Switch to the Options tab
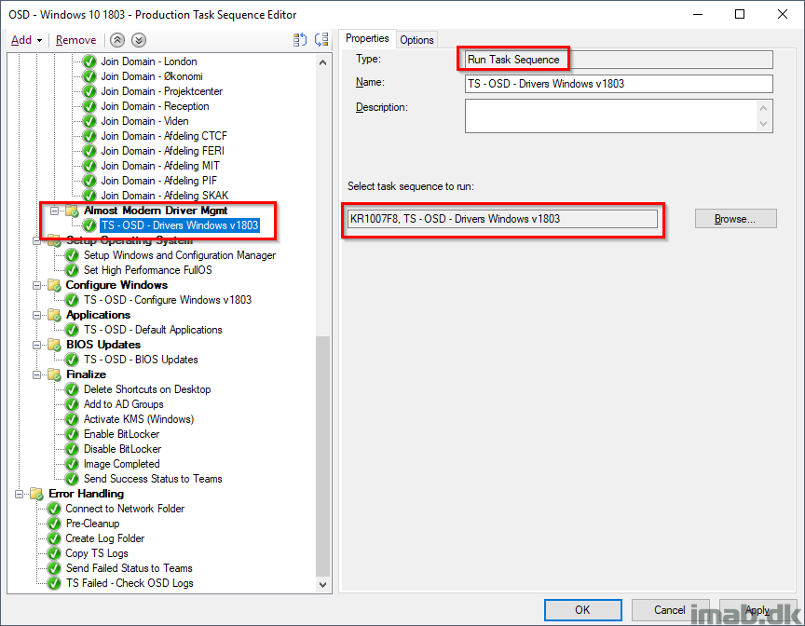 tap(416, 40)
